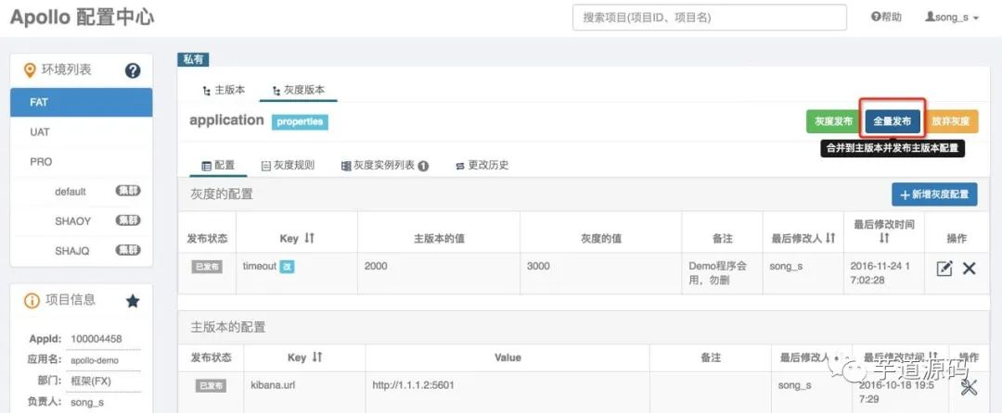The height and width of the screenshot is (413, 1002).
Task: Click the info icon beside 项目信息
Action: (32, 301)
